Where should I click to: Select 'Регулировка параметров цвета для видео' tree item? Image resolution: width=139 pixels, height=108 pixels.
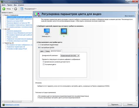point(19,17)
